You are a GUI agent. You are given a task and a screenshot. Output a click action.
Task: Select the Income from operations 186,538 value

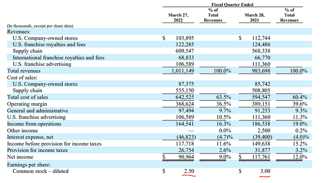coord(261,124)
